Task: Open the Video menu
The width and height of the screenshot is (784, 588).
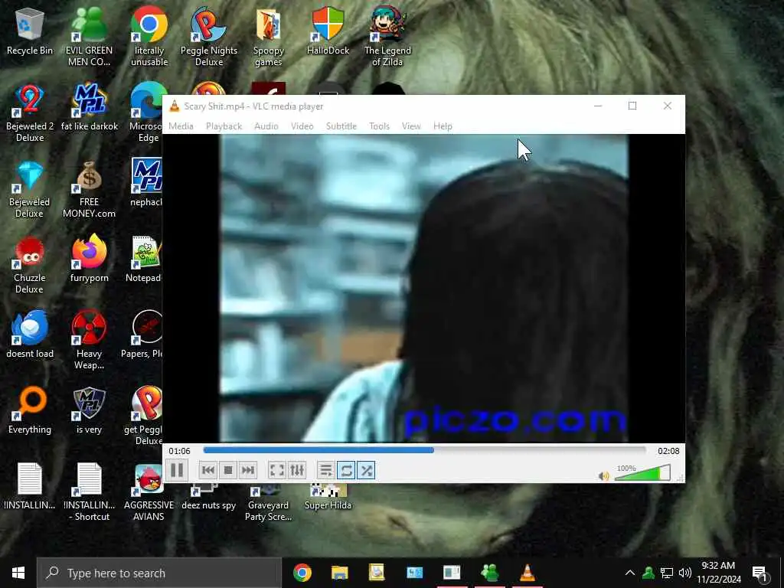Action: 302,126
